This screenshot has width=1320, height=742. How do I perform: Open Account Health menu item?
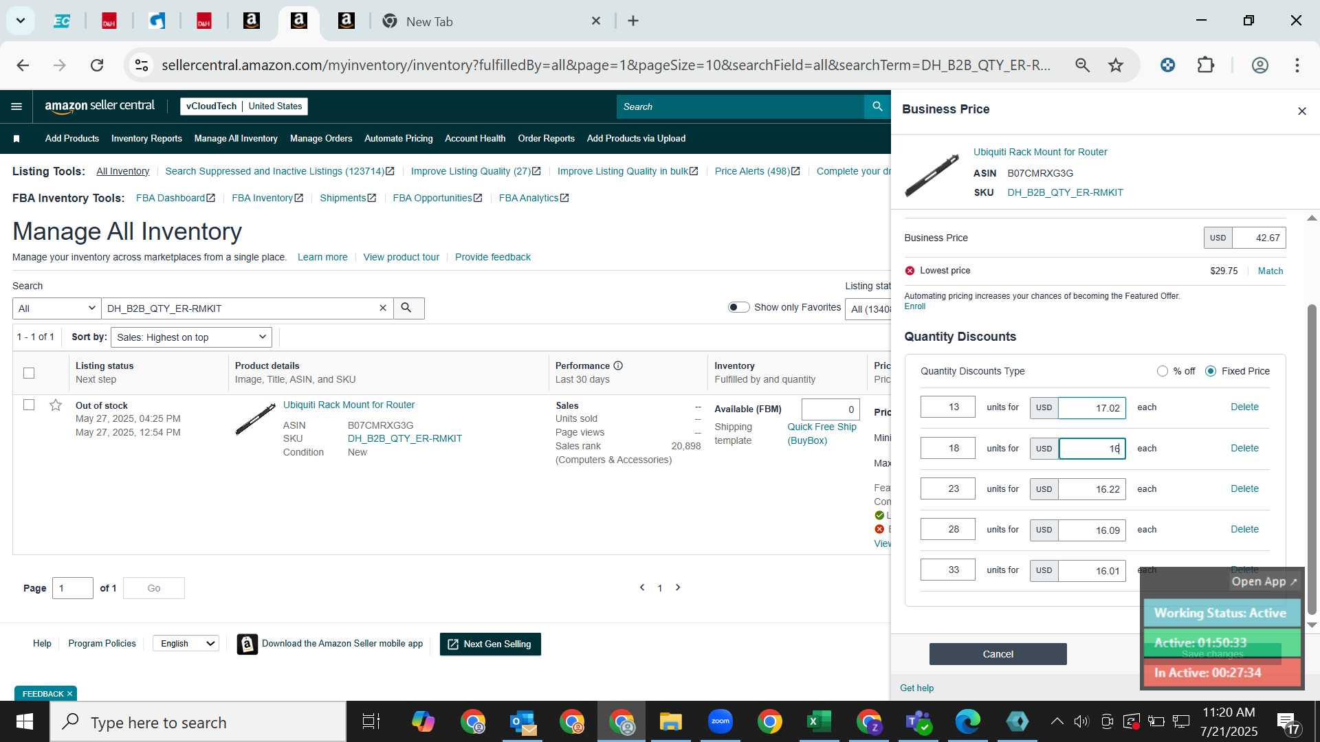(x=475, y=139)
